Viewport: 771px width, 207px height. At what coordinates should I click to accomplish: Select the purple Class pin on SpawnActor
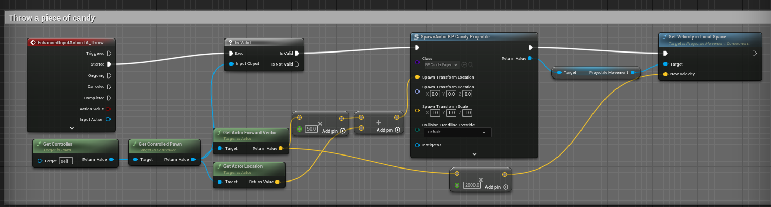[x=417, y=62]
